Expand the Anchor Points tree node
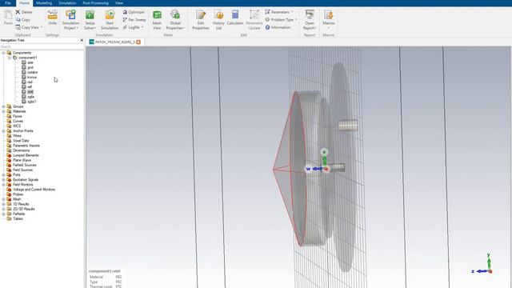The width and height of the screenshot is (512, 288). (3, 131)
